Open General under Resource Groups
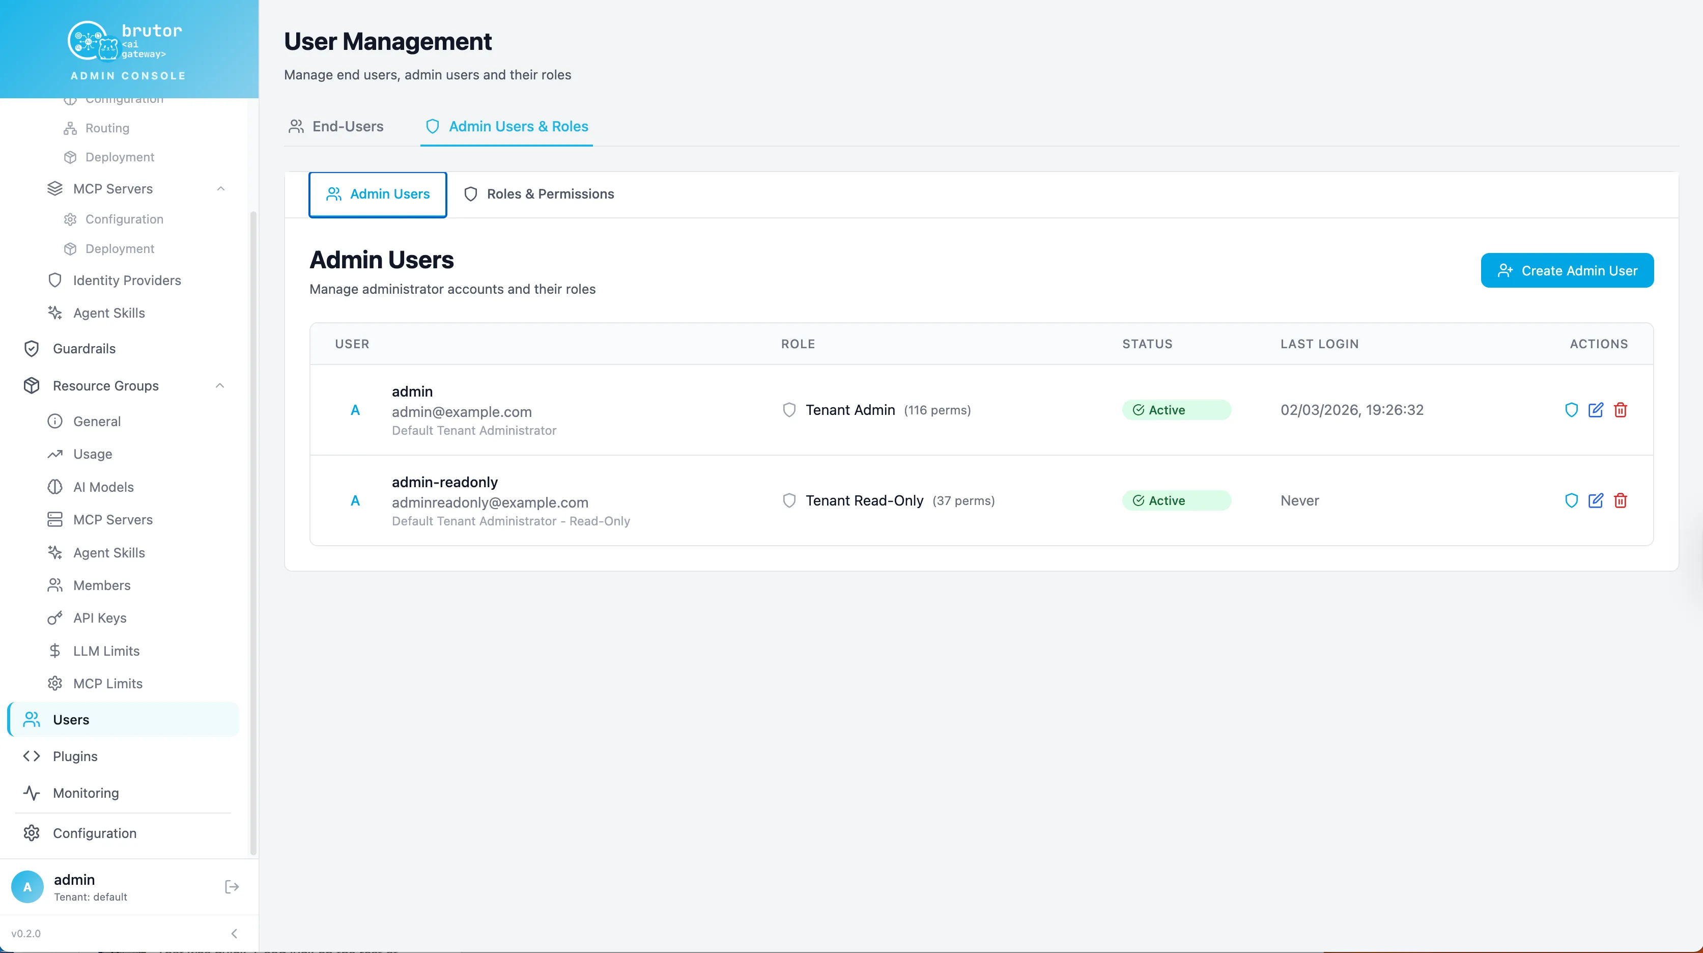Image resolution: width=1703 pixels, height=953 pixels. tap(84, 422)
